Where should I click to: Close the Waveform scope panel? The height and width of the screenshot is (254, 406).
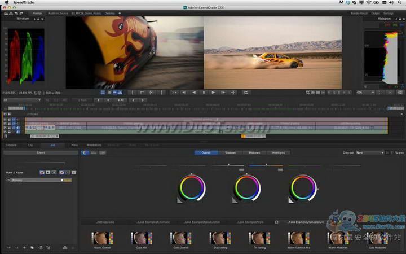[42, 19]
